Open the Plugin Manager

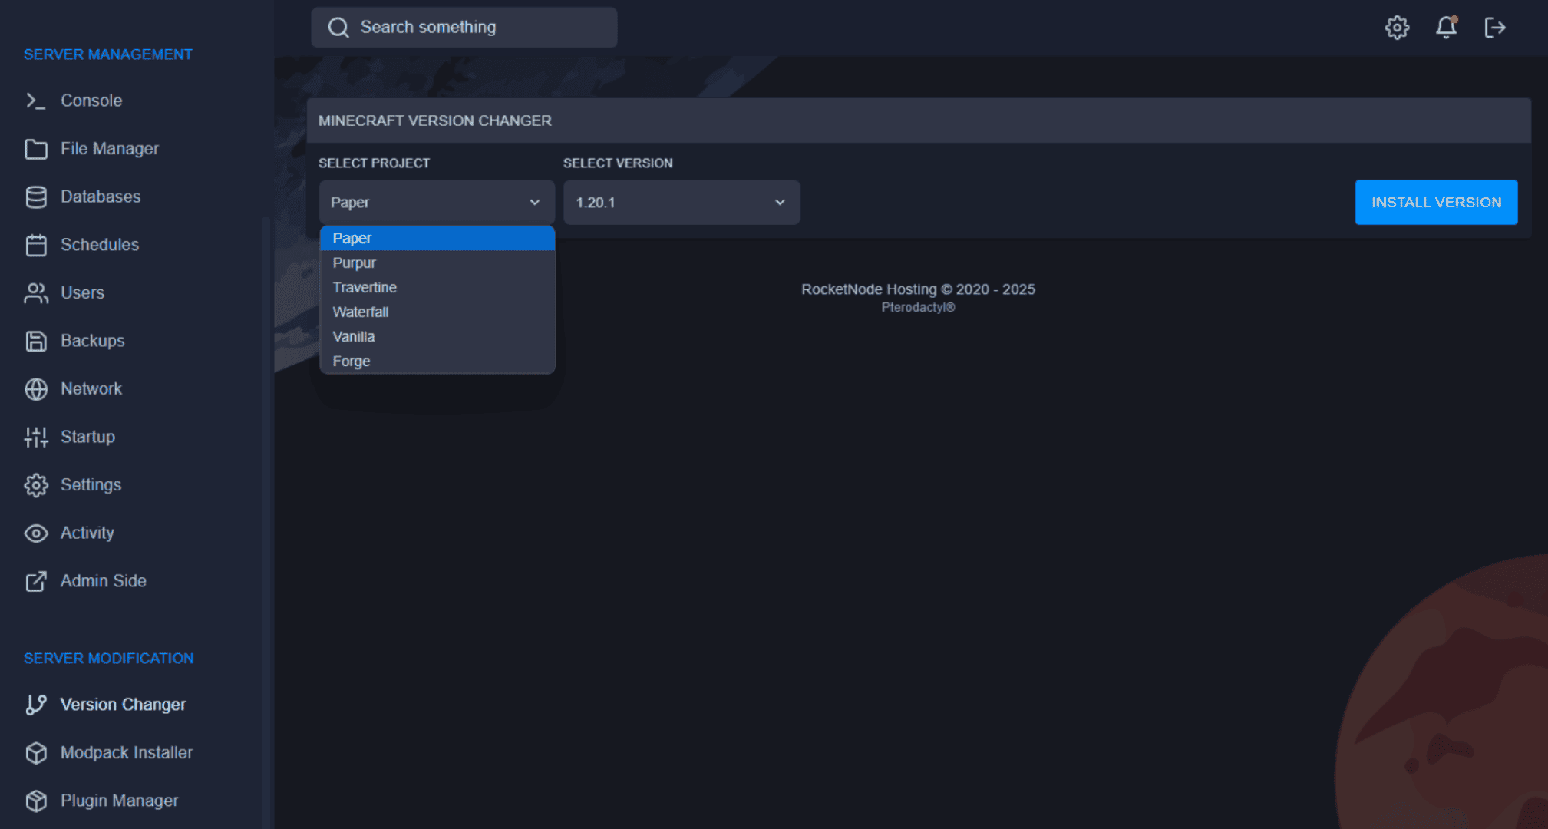119,800
